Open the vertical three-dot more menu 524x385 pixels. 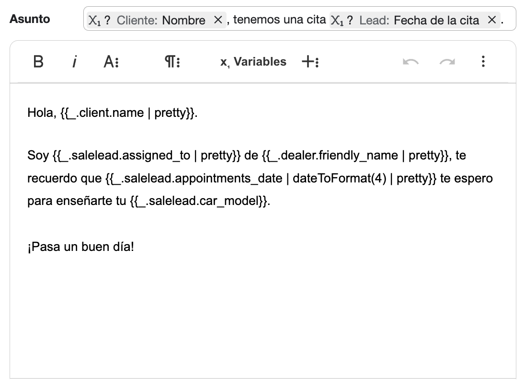[x=483, y=62]
